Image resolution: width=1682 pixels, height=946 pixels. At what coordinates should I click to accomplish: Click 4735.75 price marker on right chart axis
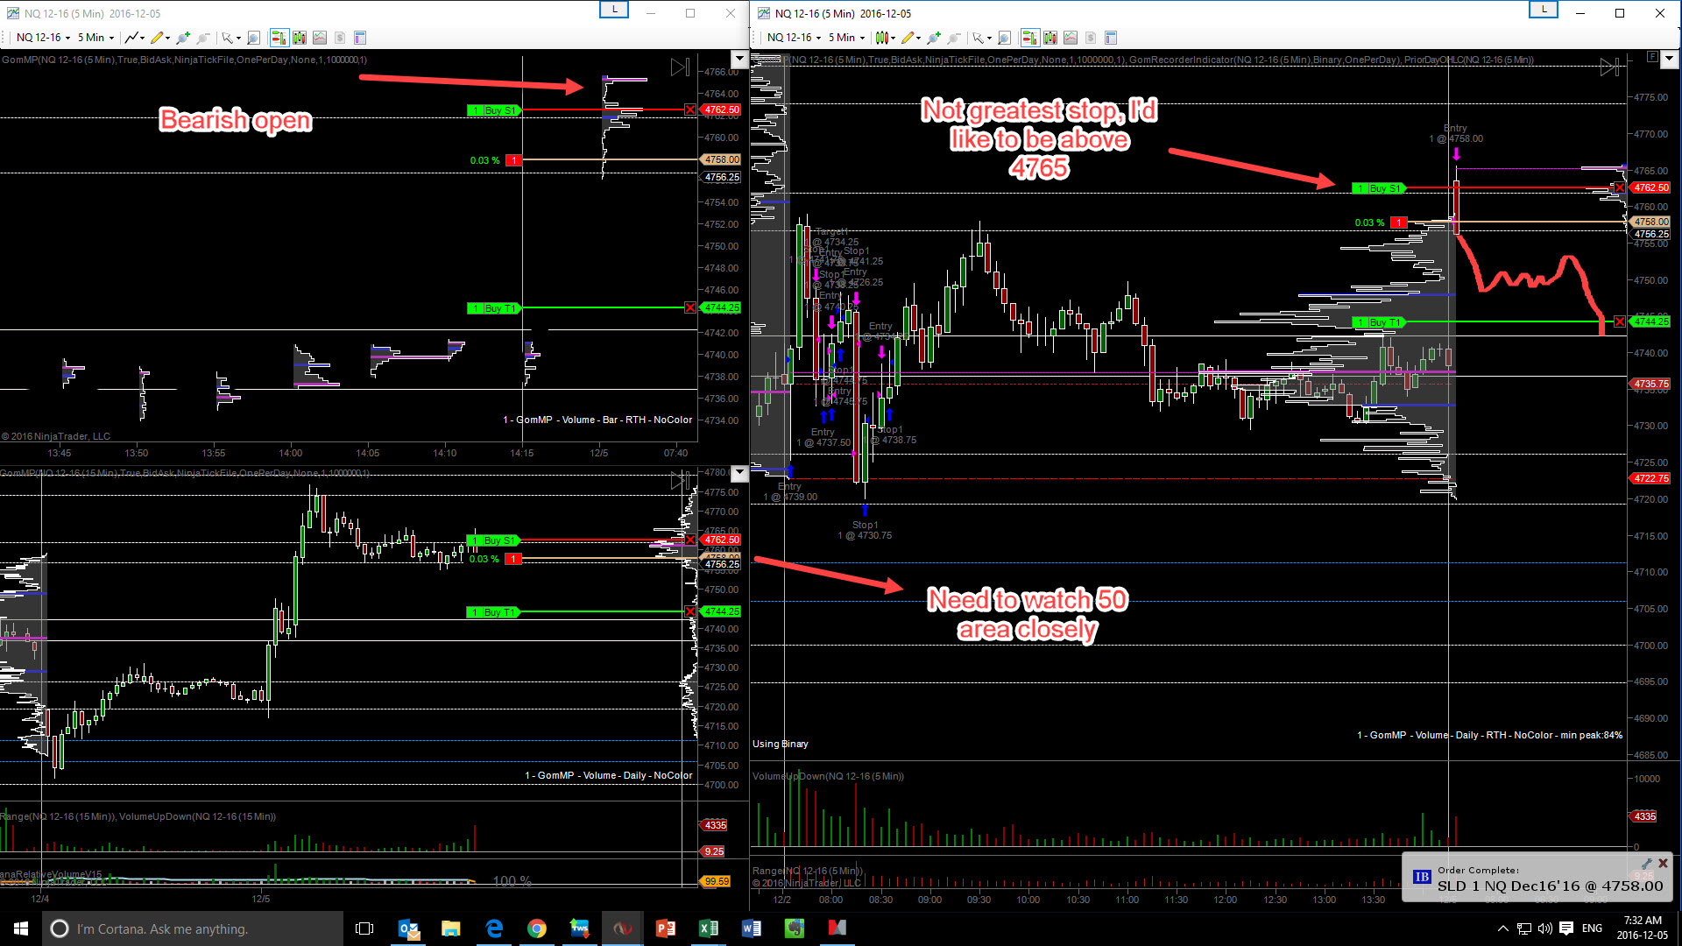click(1650, 384)
